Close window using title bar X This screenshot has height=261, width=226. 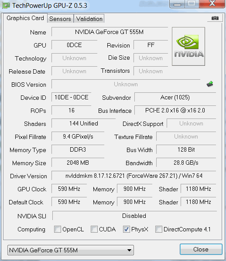click(212, 3)
